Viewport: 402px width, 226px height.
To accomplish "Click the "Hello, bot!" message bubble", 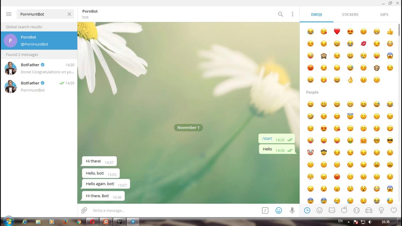I will coord(101,173).
